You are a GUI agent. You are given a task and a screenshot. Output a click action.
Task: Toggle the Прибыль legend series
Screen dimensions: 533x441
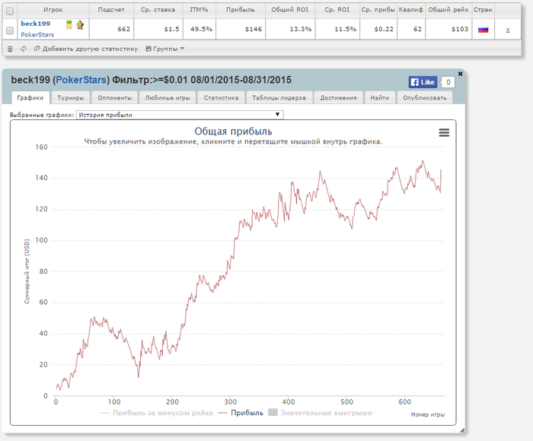tap(241, 413)
